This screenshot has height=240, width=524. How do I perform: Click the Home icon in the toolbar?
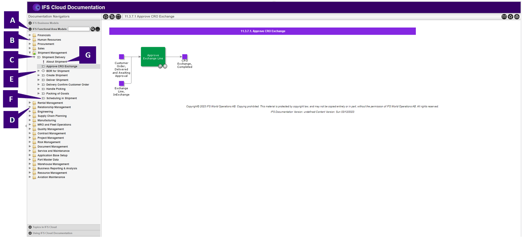pos(106,17)
